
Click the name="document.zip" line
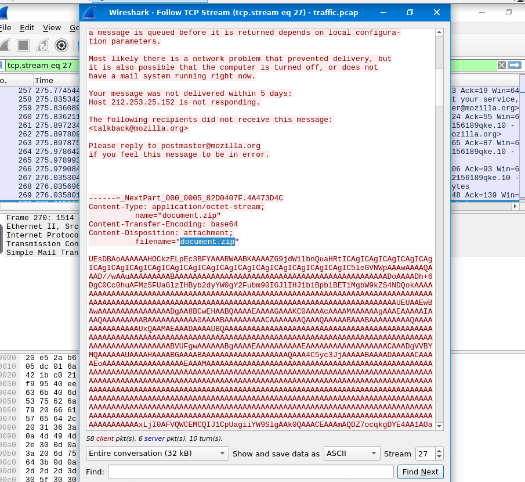[x=178, y=215]
